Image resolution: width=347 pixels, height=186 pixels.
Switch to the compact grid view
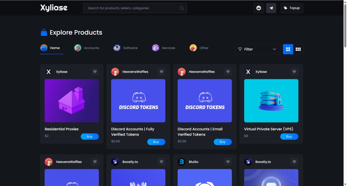pos(298,49)
